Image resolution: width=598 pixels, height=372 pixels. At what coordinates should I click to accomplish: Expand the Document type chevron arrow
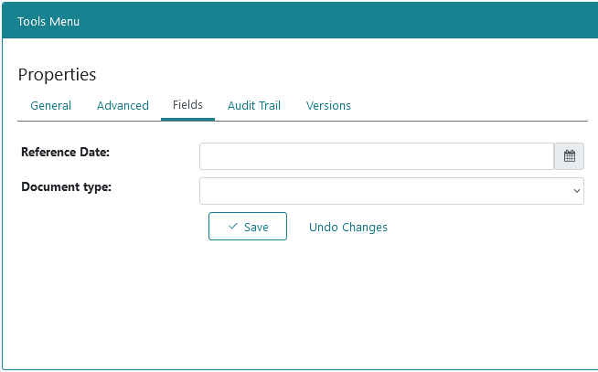(x=577, y=191)
